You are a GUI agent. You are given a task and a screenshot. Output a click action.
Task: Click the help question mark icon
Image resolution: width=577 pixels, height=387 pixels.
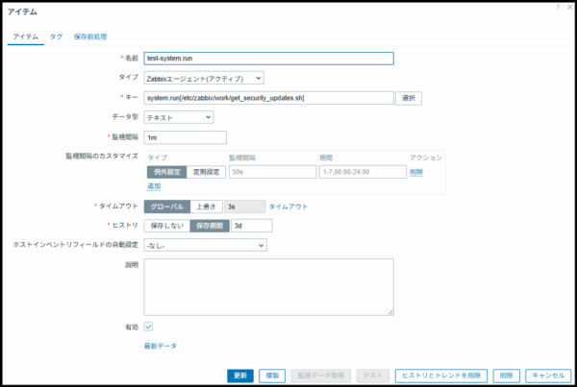tap(557, 7)
